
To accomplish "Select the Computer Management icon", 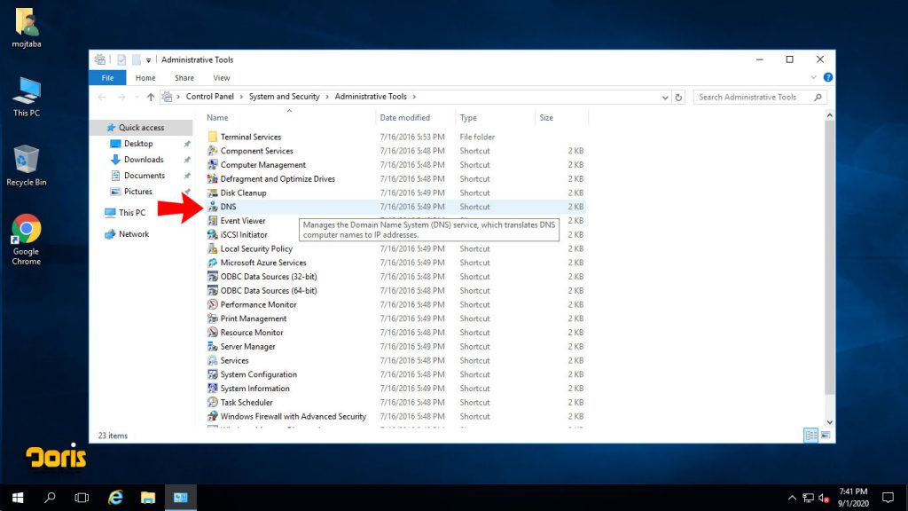I will pos(213,164).
